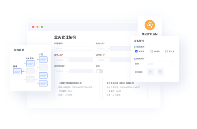Click 公司编码: 0001 text
Image resolution: width=197 pixels, height=129 pixels.
(x=65, y=91)
